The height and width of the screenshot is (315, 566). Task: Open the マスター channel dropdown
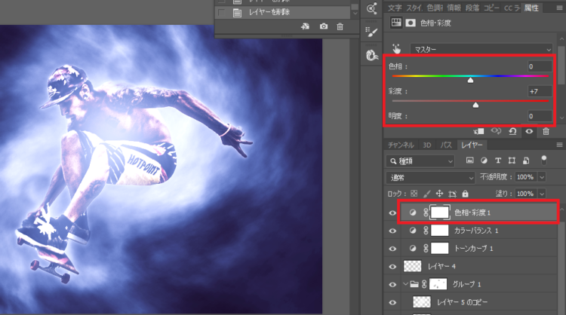pos(481,50)
